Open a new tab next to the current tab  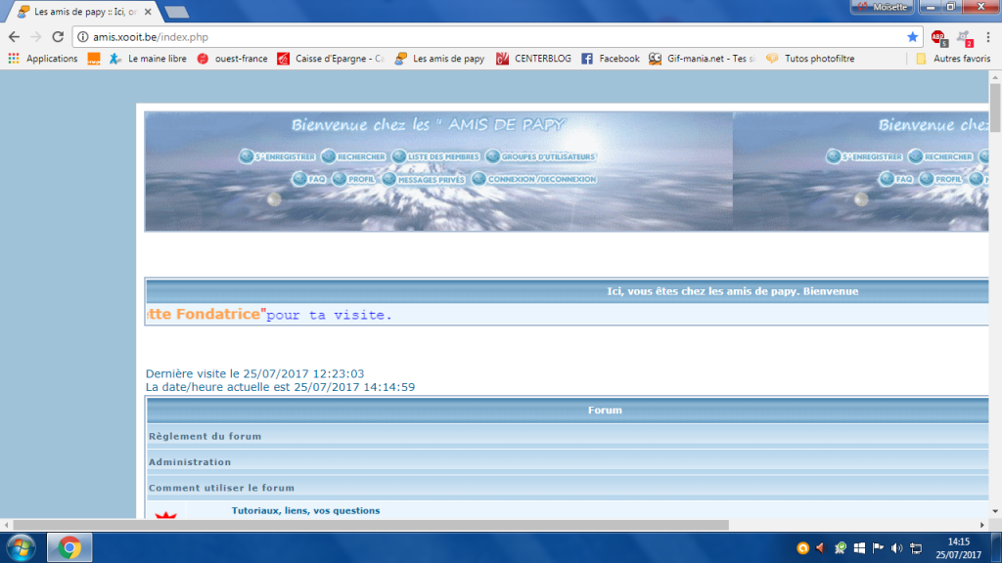(176, 12)
